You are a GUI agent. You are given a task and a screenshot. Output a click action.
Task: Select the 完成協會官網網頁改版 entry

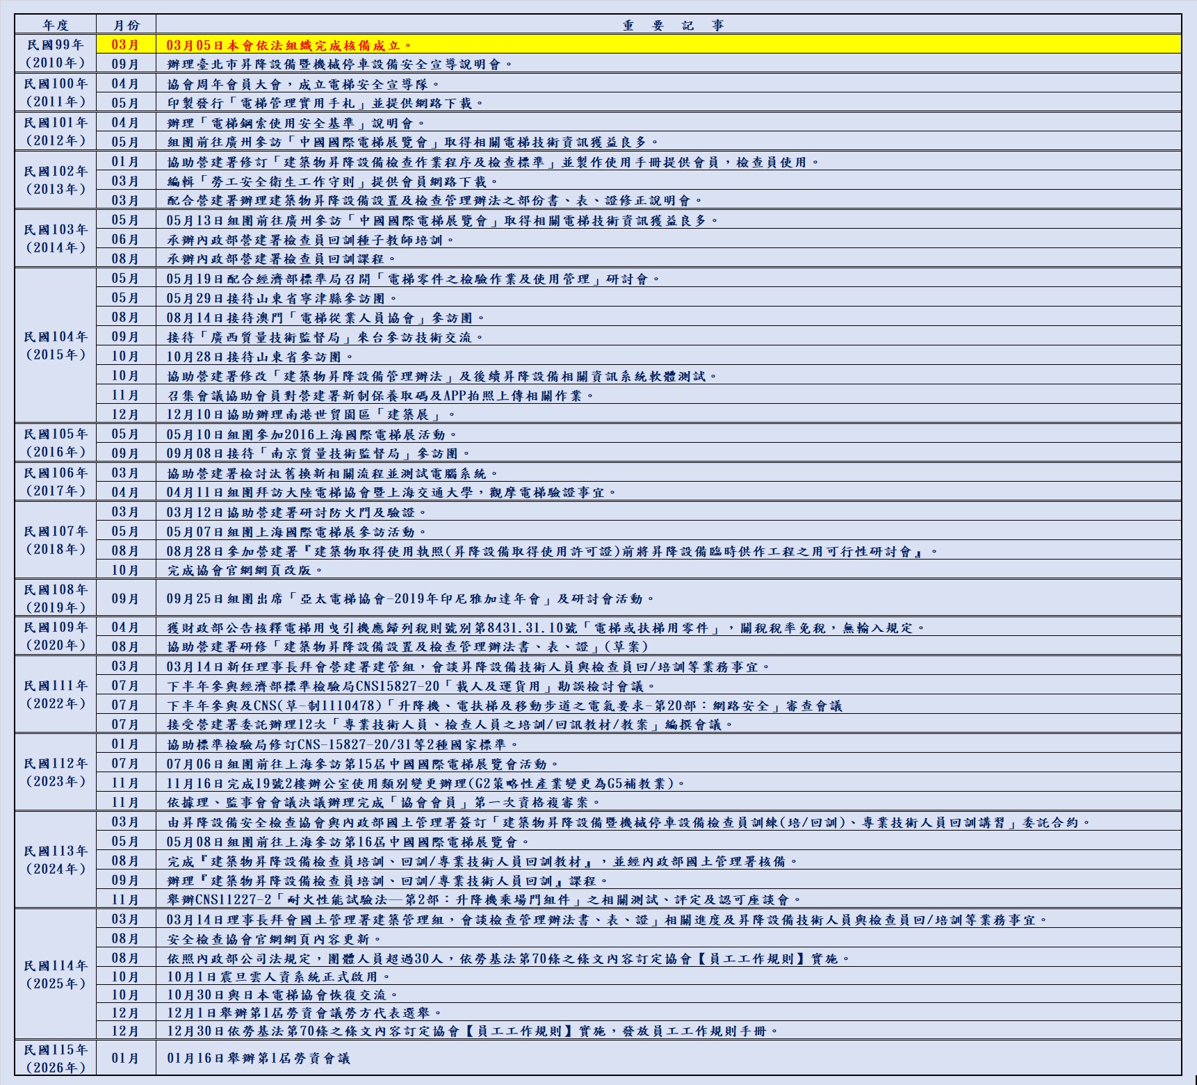(x=245, y=570)
